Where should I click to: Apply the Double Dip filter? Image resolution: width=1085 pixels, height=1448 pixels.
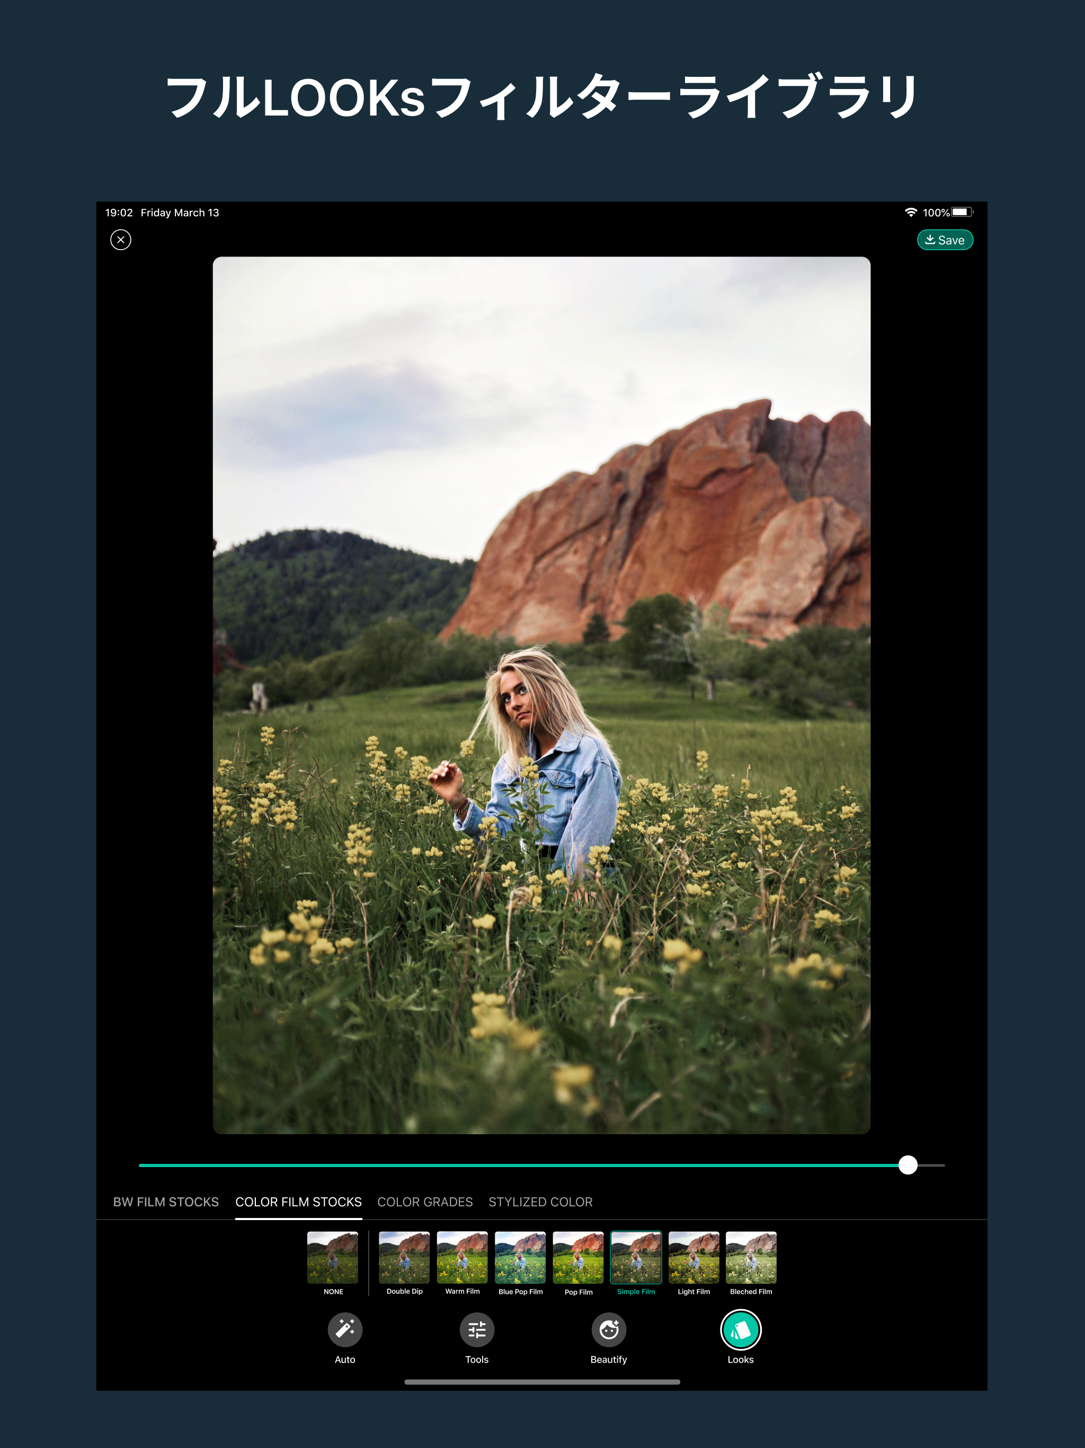[404, 1258]
